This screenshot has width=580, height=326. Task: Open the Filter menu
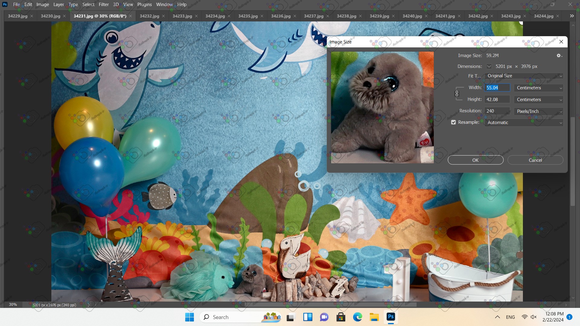click(104, 5)
